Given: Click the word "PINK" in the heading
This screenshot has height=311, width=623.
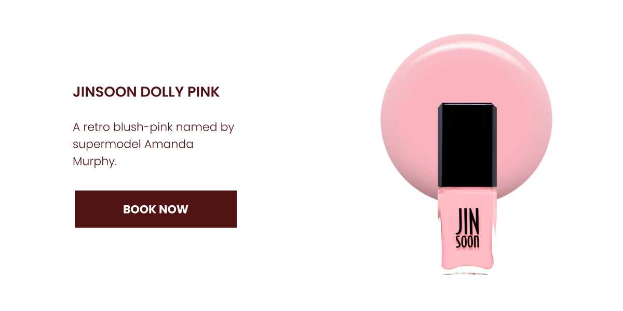Looking at the screenshot, I should pyautogui.click(x=202, y=92).
